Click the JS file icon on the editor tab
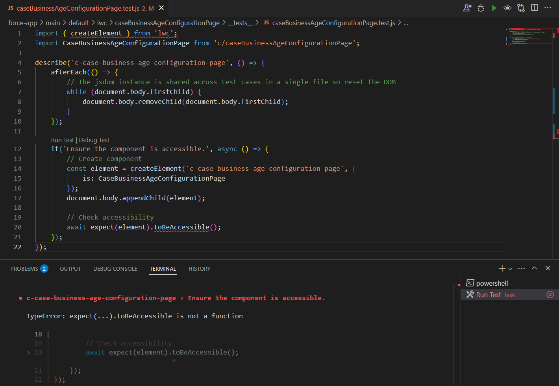Image resolution: width=559 pixels, height=386 pixels. 11,8
